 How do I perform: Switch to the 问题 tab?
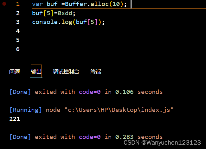pos(15,72)
